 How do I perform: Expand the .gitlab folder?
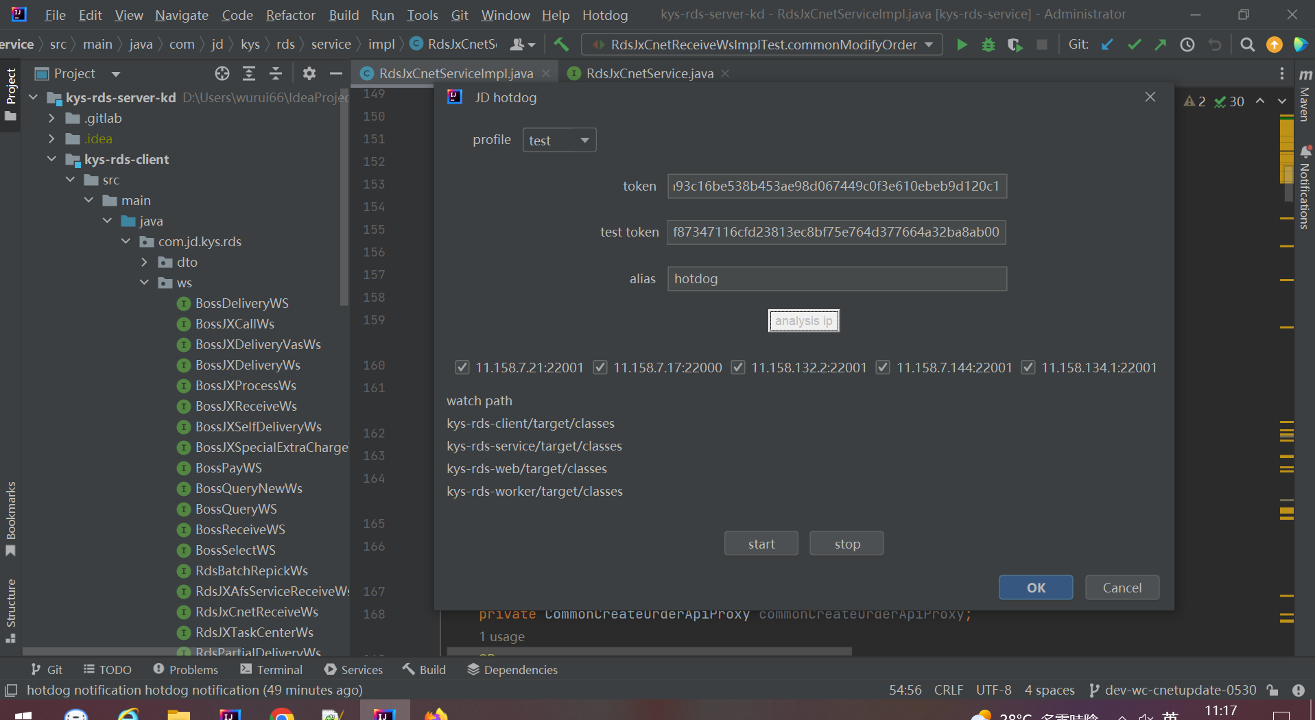(x=51, y=118)
